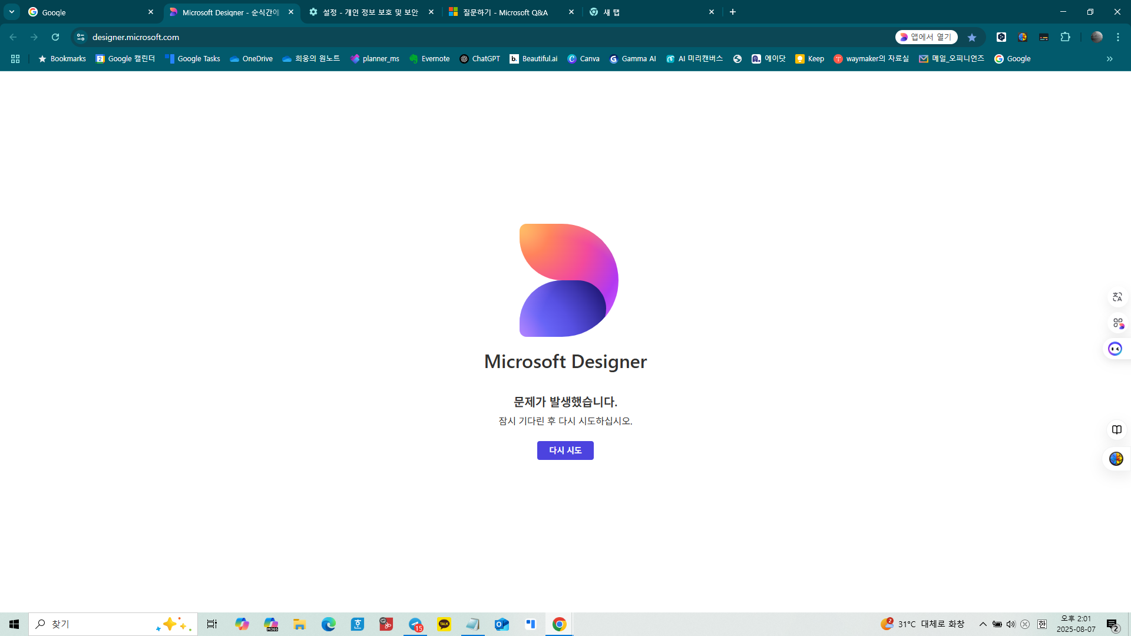The image size is (1131, 636).
Task: Click the book reader icon on right sidebar
Action: pos(1117,429)
